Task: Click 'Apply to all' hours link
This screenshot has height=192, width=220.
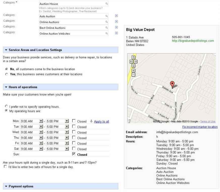Action: coord(101,121)
